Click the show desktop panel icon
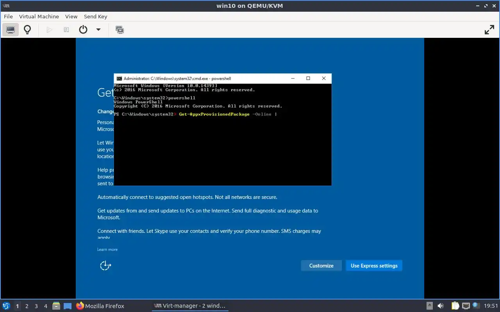 click(68, 306)
